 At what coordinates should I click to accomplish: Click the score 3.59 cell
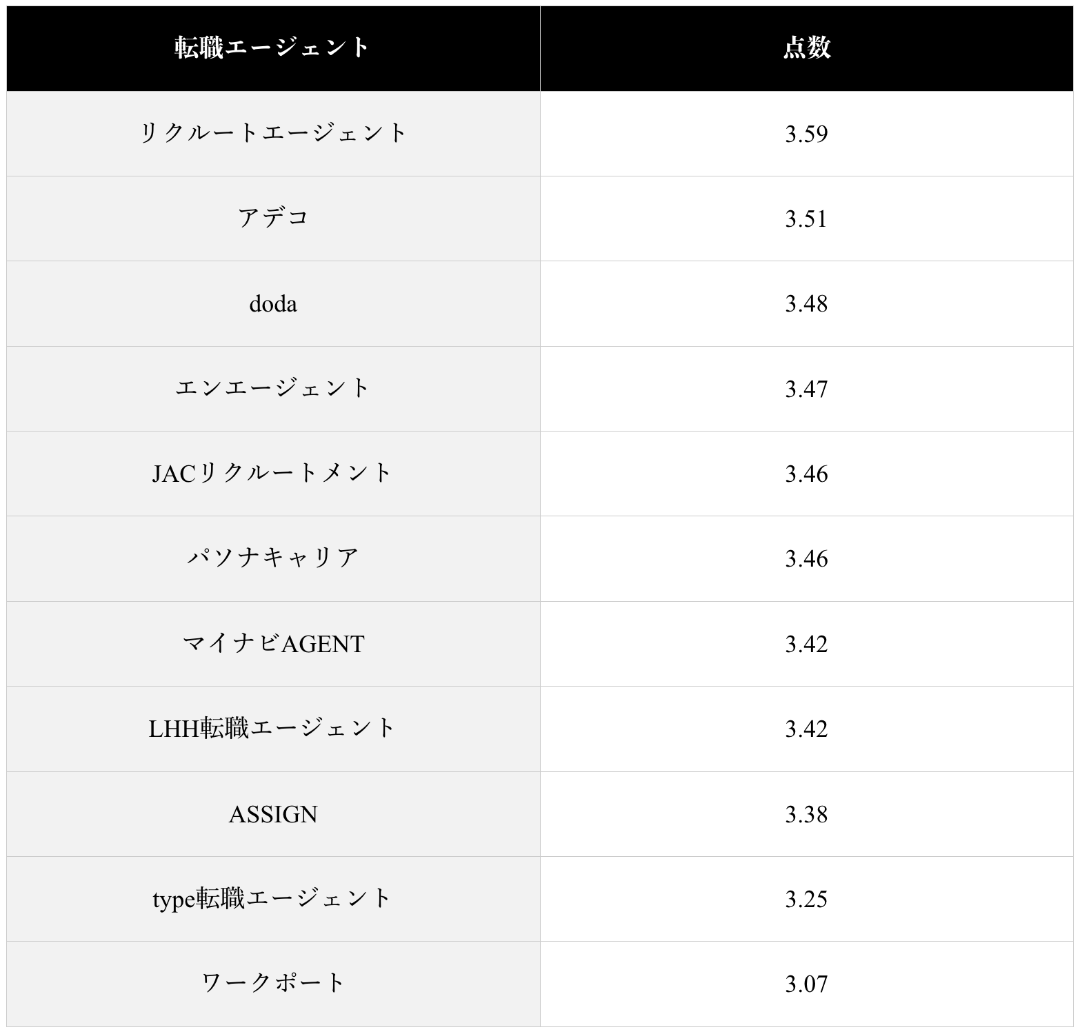pos(806,134)
